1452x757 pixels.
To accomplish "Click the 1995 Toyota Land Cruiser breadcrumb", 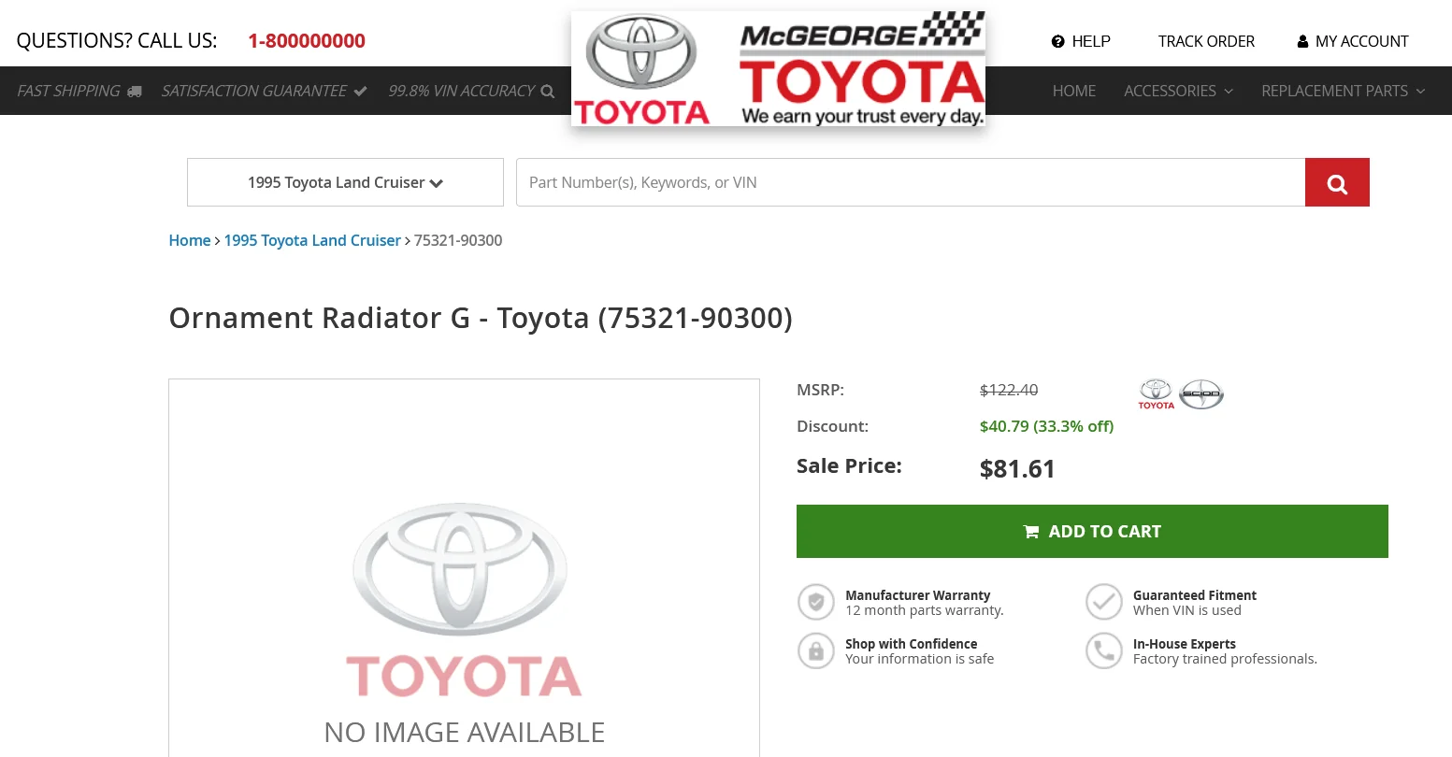I will (x=312, y=240).
